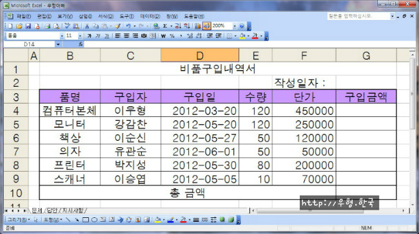
Task: Apply the blue Line Color in the drawing toolbar
Action: [x=170, y=220]
